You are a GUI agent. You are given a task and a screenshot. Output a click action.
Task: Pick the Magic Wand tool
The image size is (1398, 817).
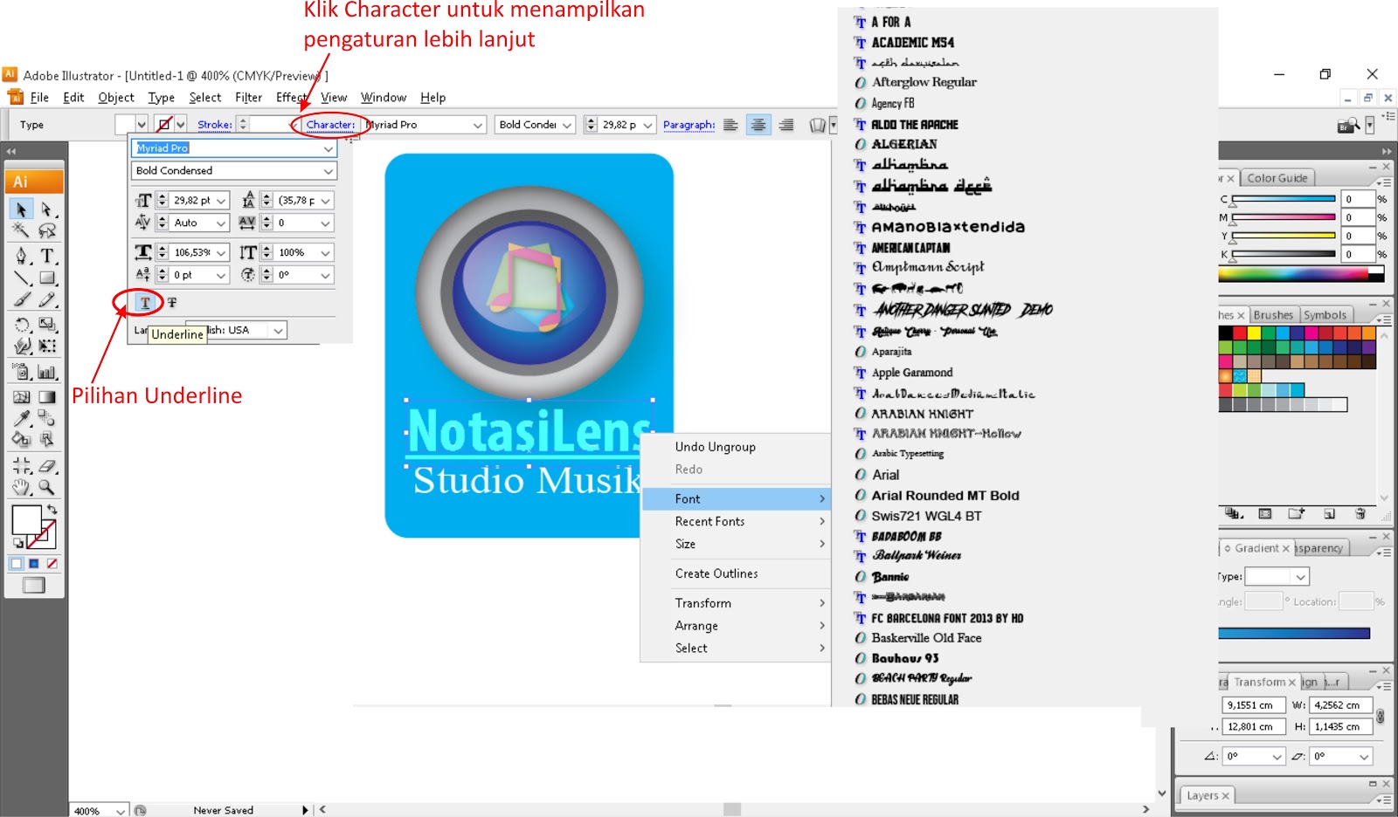pos(21,230)
